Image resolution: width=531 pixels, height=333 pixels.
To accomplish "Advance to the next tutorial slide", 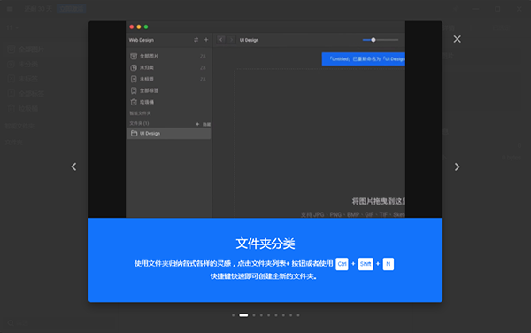I will click(x=457, y=166).
